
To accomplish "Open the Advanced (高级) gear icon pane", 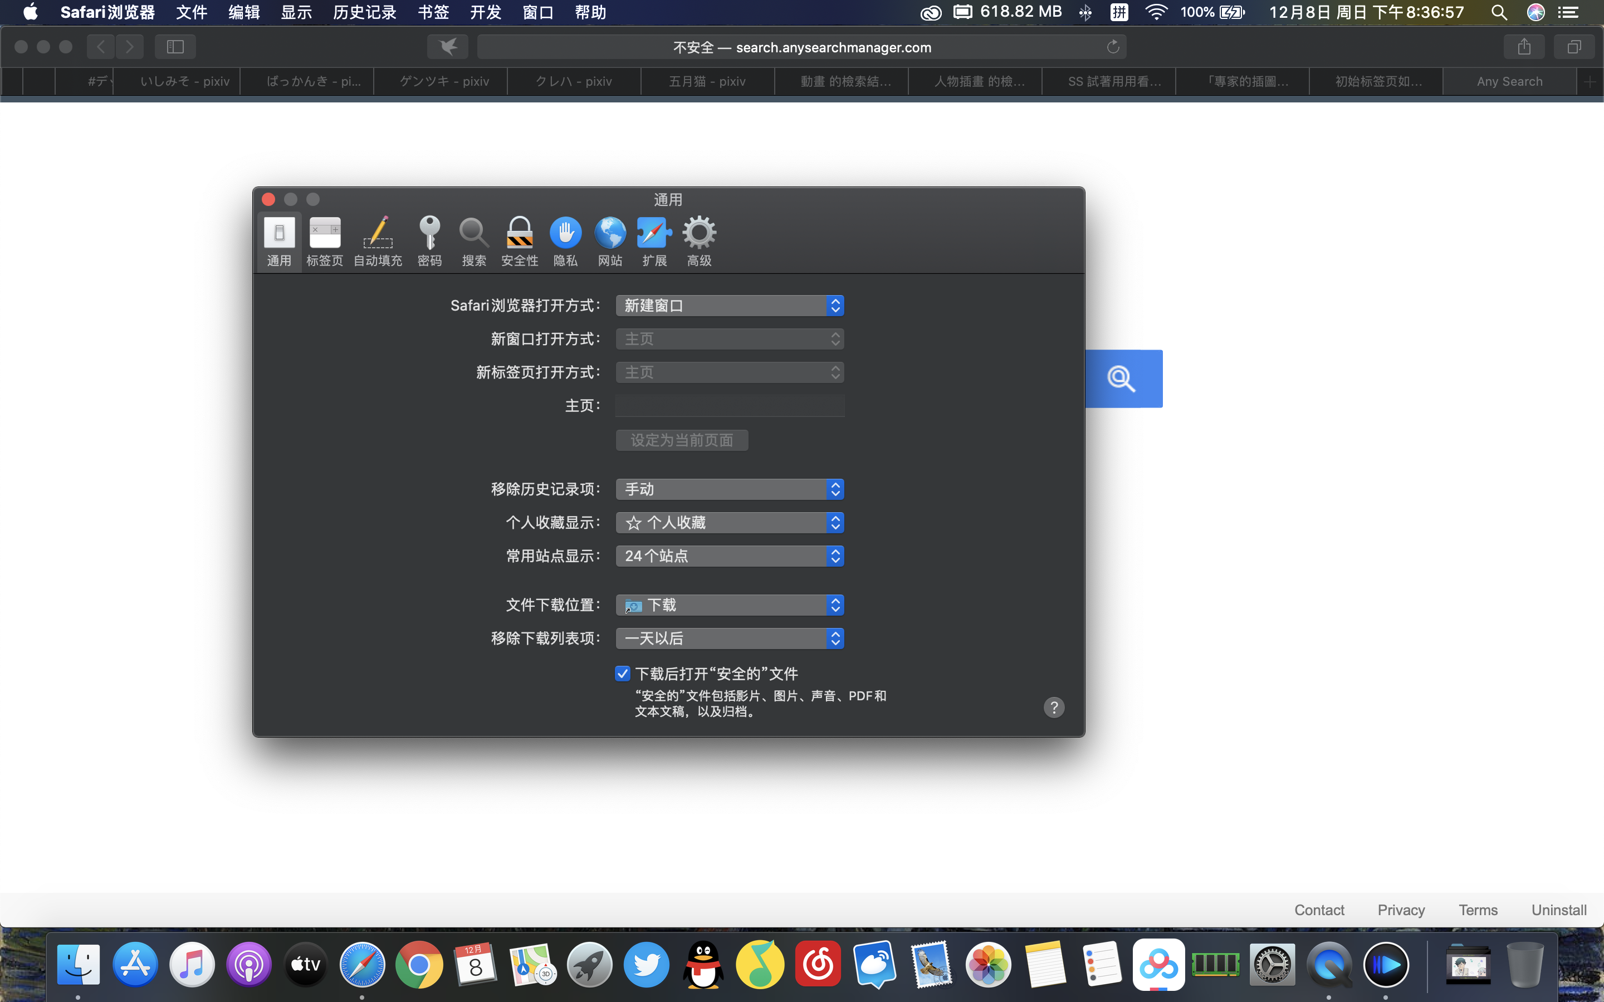I will pos(698,240).
